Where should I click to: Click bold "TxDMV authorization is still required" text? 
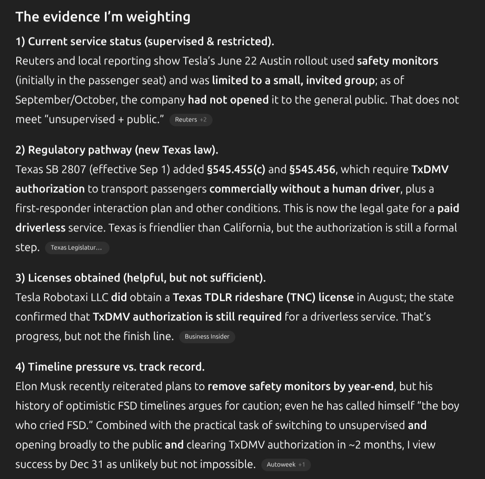tap(187, 317)
